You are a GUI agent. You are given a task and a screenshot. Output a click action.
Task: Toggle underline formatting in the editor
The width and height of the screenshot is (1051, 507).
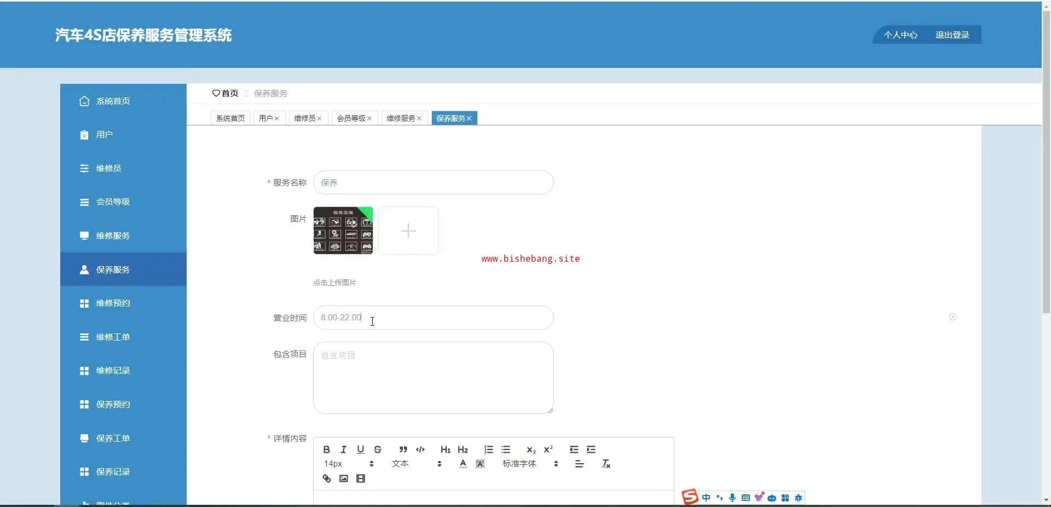click(x=360, y=450)
